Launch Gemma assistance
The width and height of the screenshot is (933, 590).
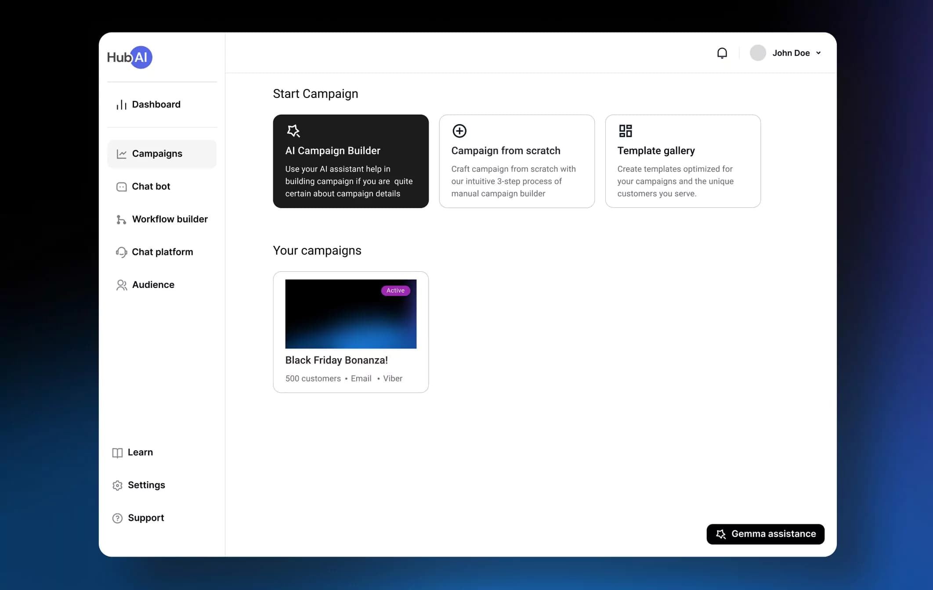coord(765,534)
